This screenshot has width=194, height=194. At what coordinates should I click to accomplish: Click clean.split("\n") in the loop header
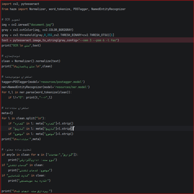(x=30, y=118)
